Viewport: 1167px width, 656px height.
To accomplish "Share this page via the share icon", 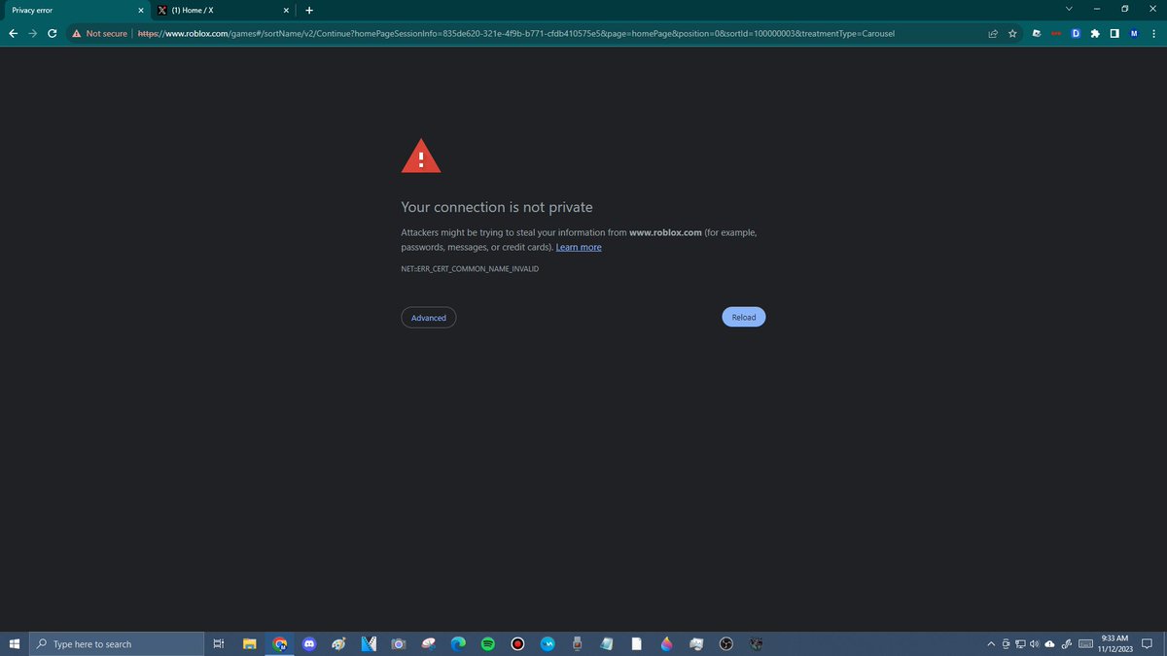I will click(x=993, y=33).
